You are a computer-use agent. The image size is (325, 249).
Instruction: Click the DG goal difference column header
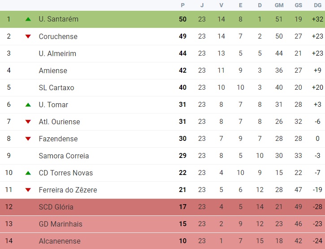click(317, 5)
